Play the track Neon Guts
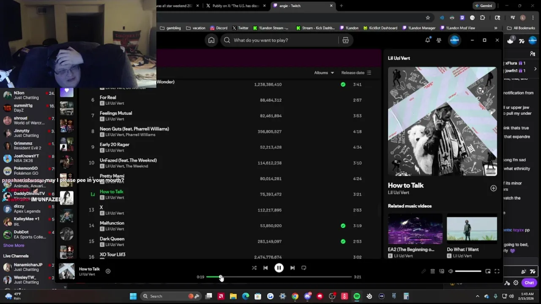 click(134, 129)
